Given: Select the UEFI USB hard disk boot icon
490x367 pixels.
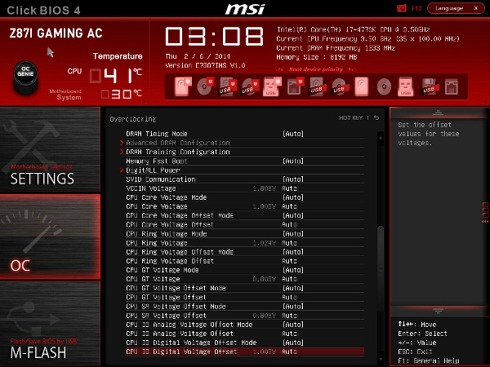Looking at the screenshot, I should point(227,86).
